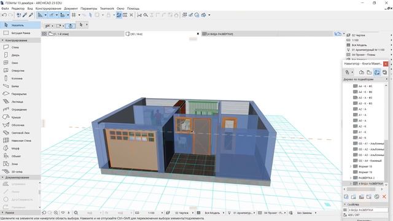Open grid snap dropdown arrow in toolbar
This screenshot has width=393, height=221.
[79, 15]
